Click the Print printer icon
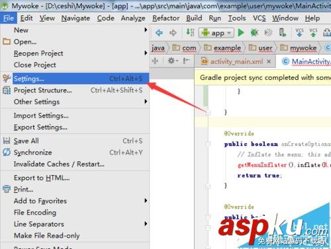Image resolution: width=331 pixels, height=249 pixels. 7,189
